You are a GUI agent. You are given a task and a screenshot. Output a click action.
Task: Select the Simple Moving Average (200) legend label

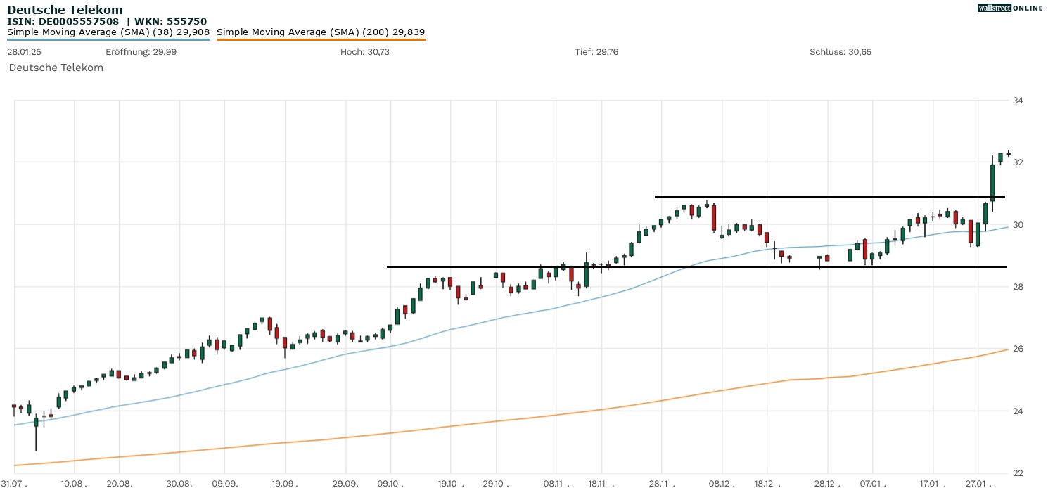321,32
